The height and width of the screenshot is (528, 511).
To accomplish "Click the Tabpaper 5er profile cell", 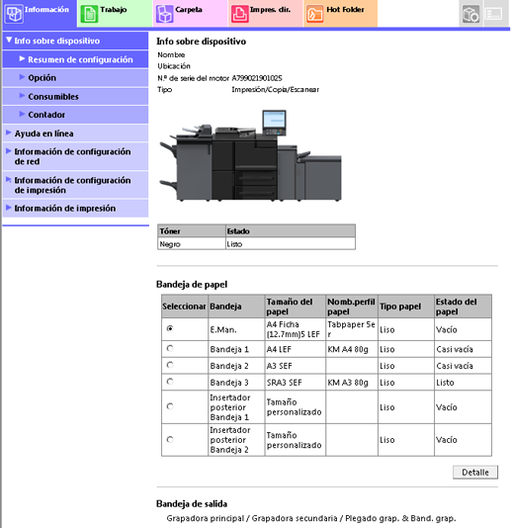I will click(352, 329).
